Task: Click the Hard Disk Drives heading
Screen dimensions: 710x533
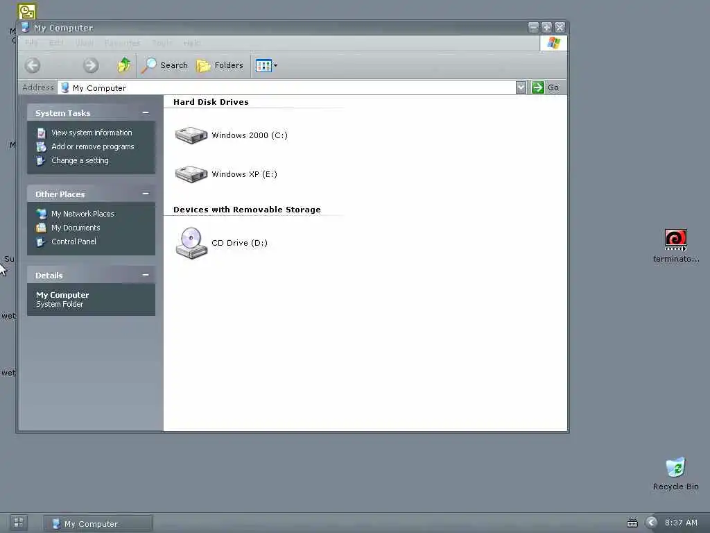Action: (x=211, y=102)
